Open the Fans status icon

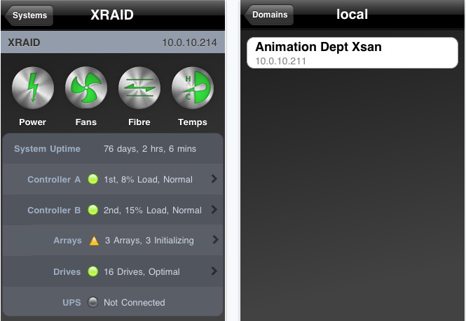86,88
